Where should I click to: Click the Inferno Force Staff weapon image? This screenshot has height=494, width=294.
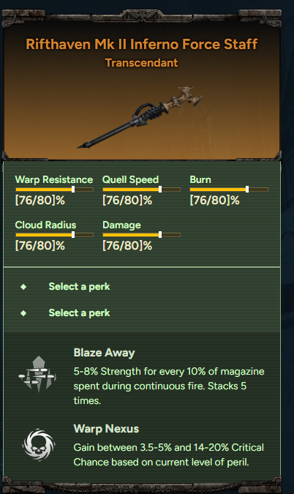click(x=140, y=117)
